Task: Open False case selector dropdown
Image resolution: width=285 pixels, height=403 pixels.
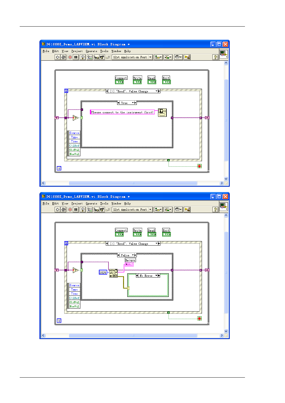Action: point(133,255)
